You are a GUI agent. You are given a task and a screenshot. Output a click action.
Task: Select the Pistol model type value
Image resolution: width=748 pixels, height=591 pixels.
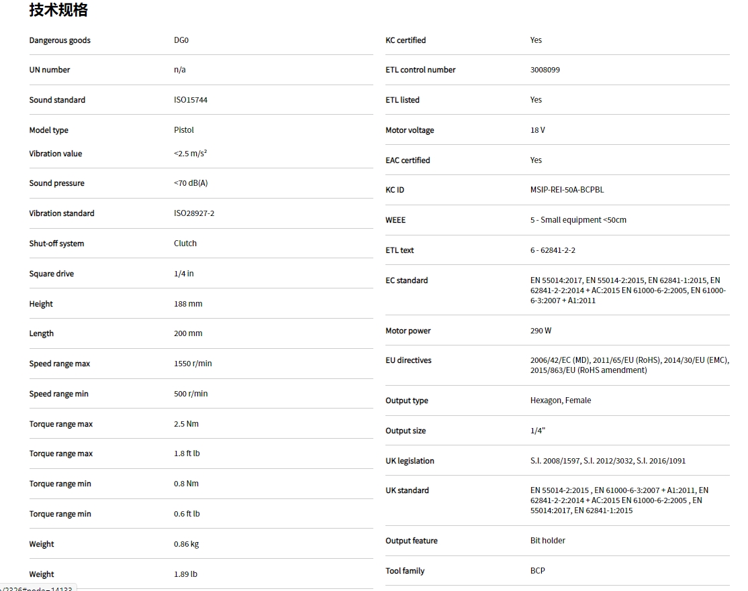point(184,130)
